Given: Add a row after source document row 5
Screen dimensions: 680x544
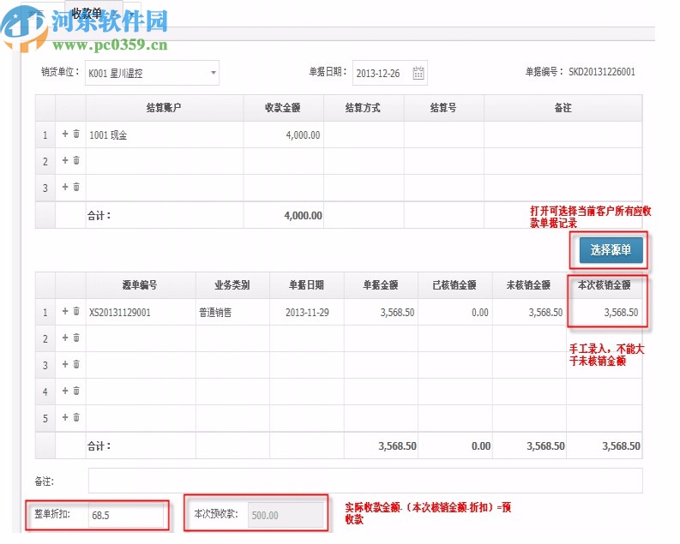Looking at the screenshot, I should coord(65,417).
